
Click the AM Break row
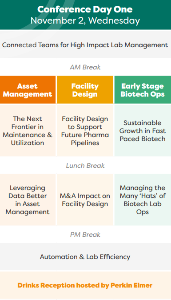click(85, 67)
